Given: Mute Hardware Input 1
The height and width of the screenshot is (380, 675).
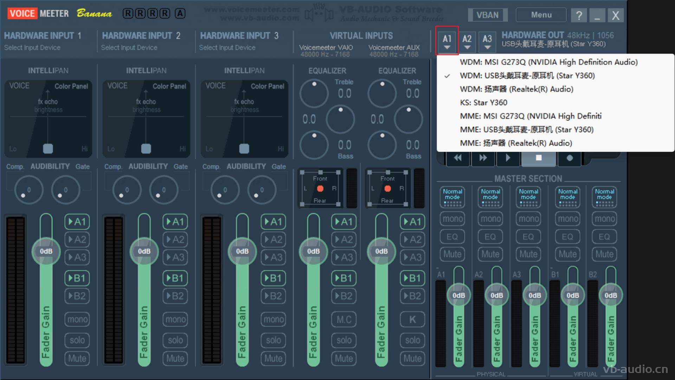Looking at the screenshot, I should [77, 358].
